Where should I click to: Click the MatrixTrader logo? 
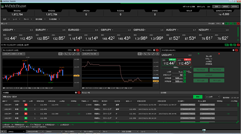(x=14, y=6)
